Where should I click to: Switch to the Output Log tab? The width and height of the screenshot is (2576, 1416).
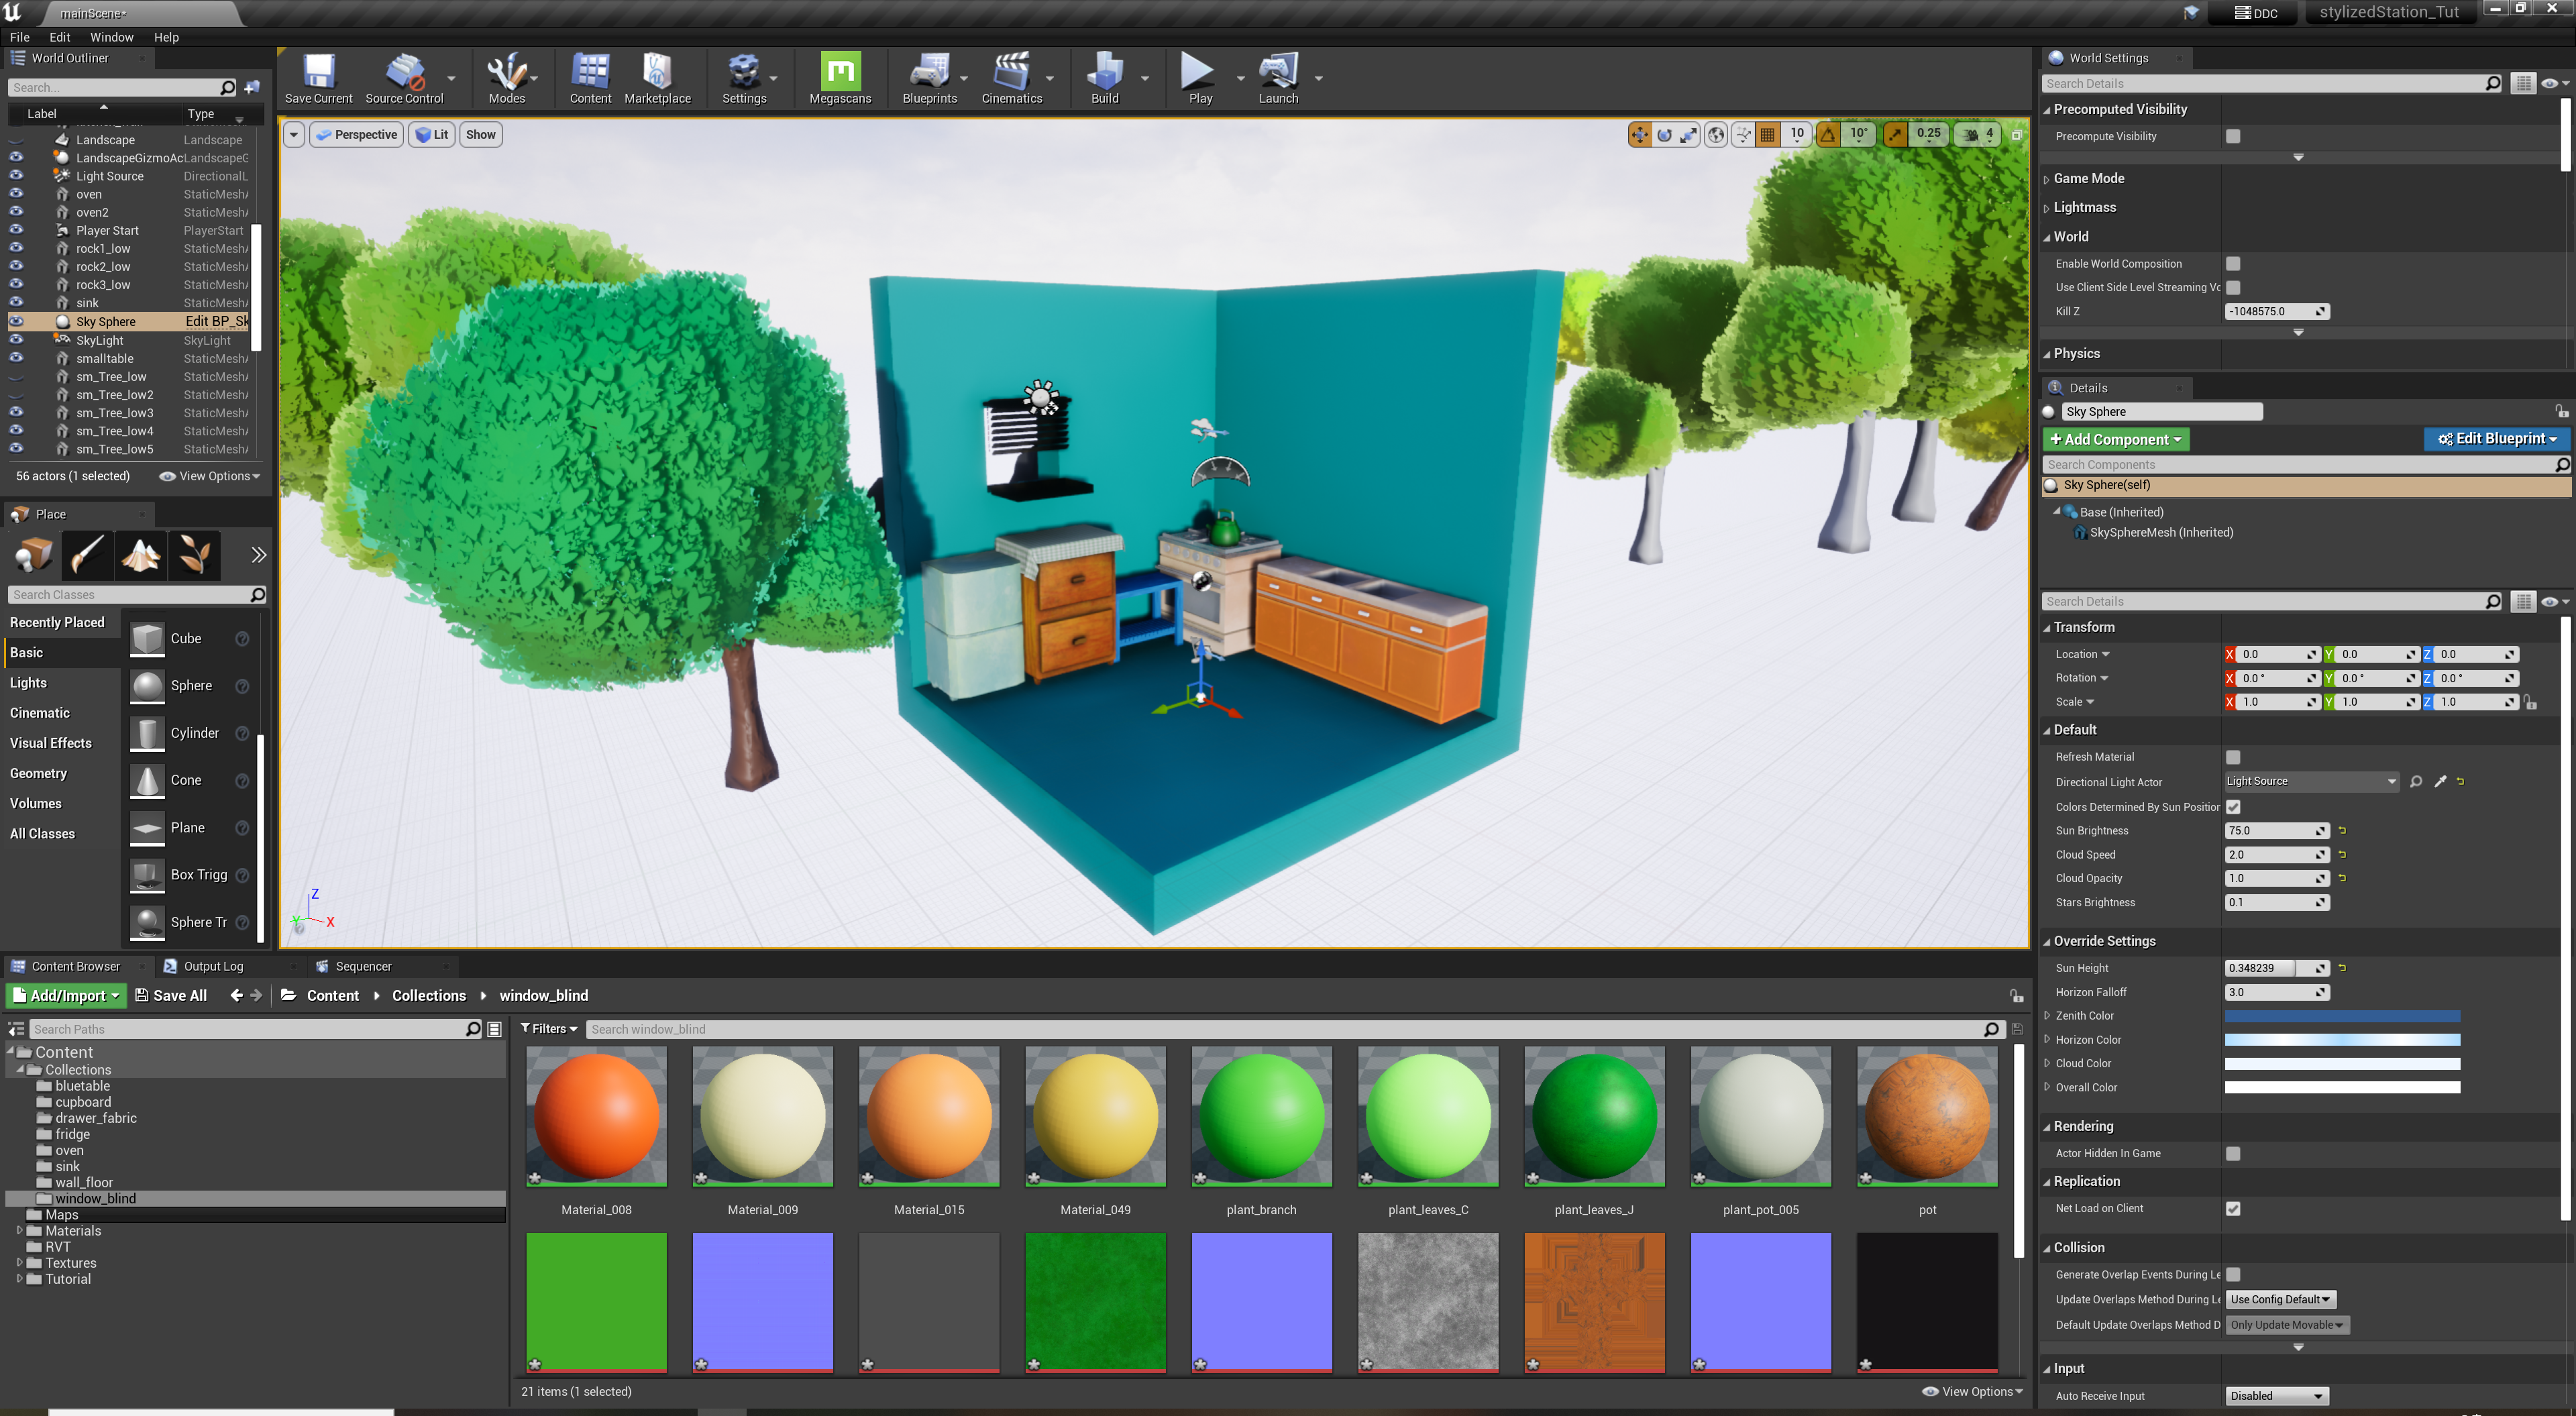click(x=212, y=966)
